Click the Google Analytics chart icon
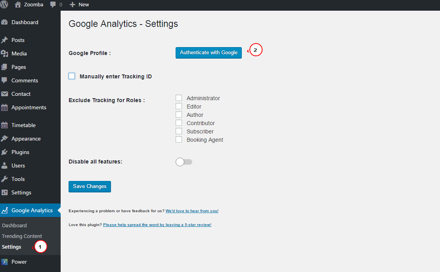 click(4, 210)
